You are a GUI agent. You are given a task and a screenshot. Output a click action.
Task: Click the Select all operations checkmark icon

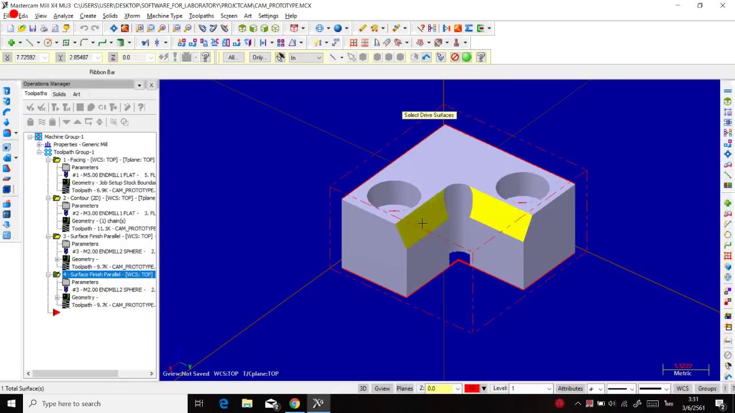30,107
